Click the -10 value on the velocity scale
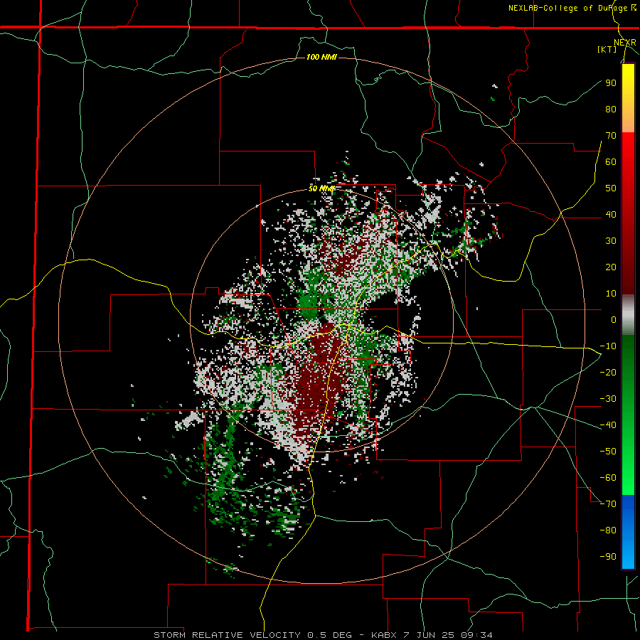 point(608,346)
